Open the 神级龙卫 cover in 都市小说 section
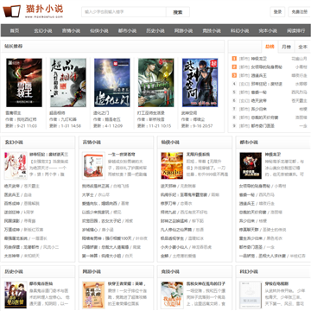311x311 pixels. tap(251, 166)
